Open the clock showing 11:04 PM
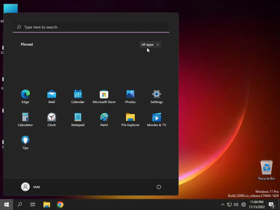280x210 pixels. tap(257, 205)
